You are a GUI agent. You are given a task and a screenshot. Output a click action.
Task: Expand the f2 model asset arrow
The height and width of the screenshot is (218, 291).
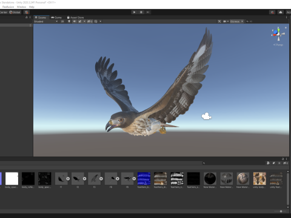(x=84, y=179)
